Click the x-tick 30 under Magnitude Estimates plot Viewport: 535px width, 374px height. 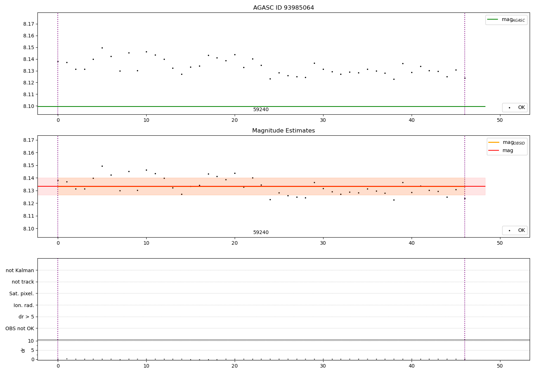tap(323, 243)
